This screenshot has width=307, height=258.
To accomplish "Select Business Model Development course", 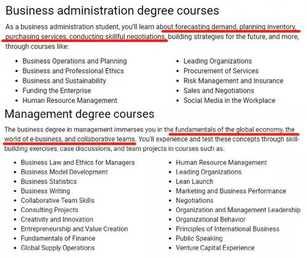I will click(x=64, y=172).
